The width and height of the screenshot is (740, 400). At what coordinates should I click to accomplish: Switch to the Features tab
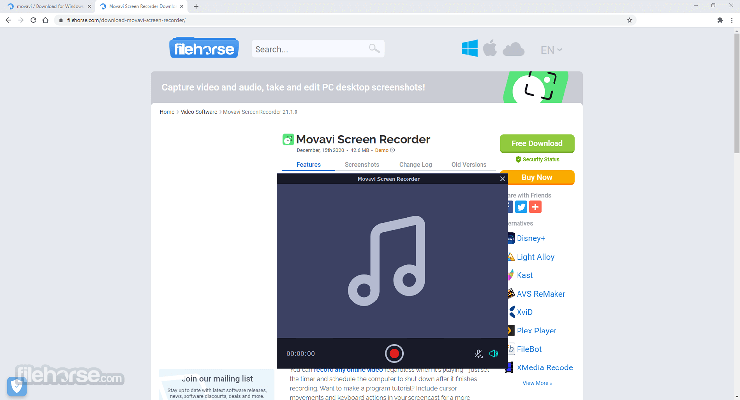pos(309,165)
